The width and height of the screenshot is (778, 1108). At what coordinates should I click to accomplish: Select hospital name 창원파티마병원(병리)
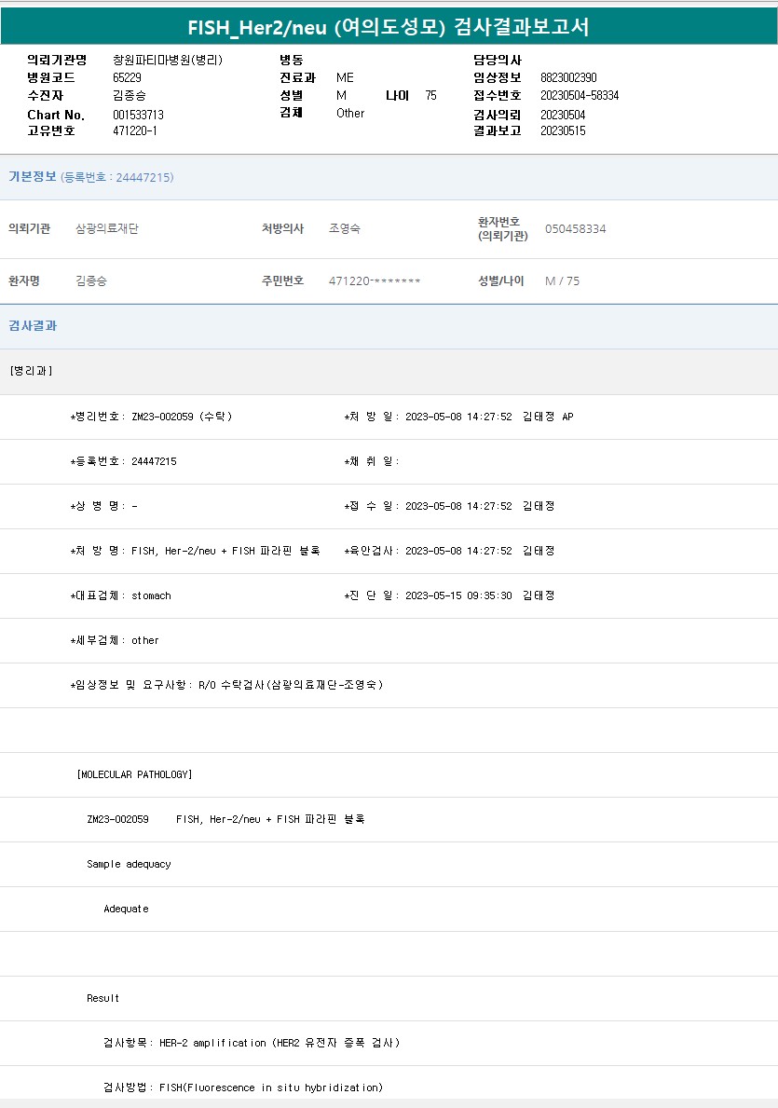[x=168, y=60]
